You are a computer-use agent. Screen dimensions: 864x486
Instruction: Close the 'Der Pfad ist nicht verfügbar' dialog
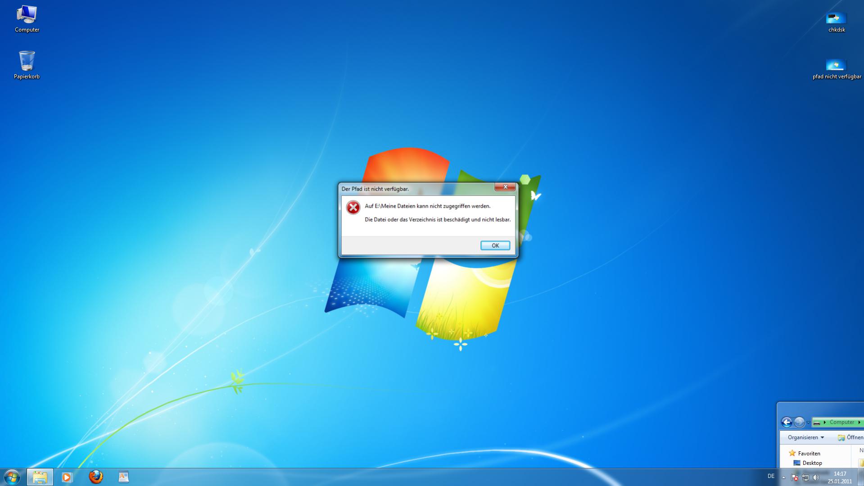(505, 187)
